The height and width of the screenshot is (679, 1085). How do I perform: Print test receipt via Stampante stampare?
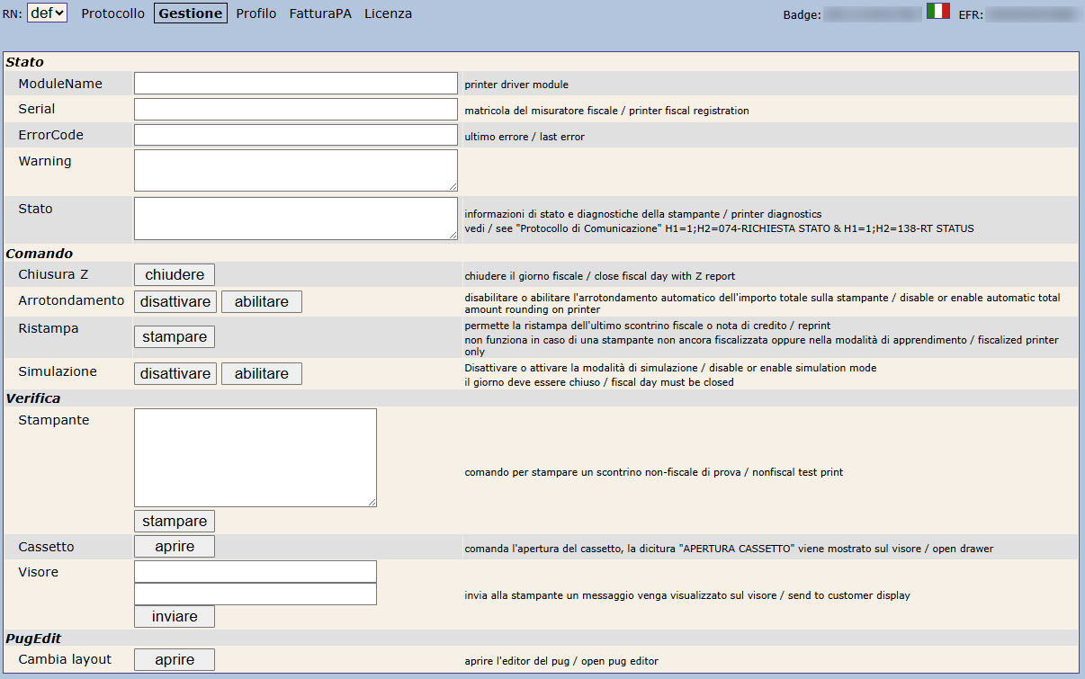tap(175, 521)
